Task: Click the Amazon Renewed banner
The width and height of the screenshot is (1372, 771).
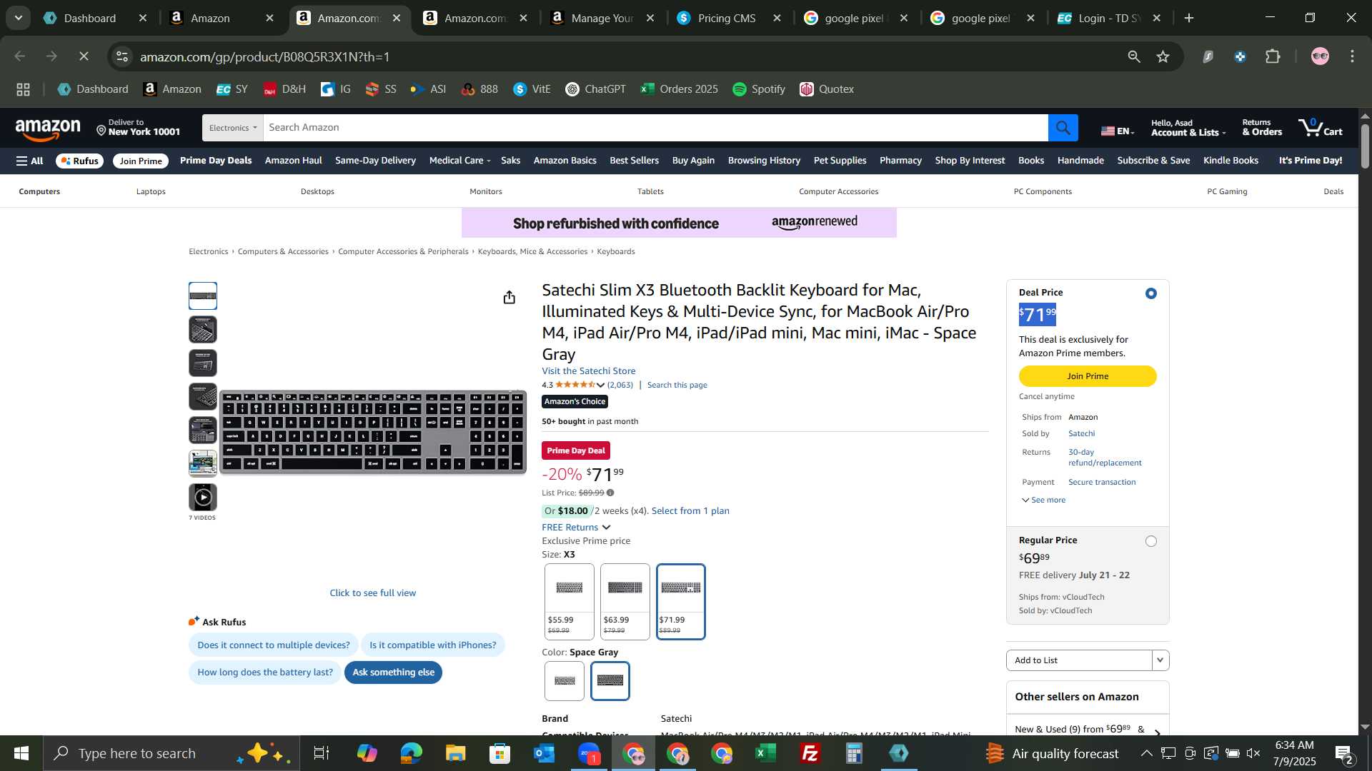Action: pyautogui.click(x=679, y=223)
